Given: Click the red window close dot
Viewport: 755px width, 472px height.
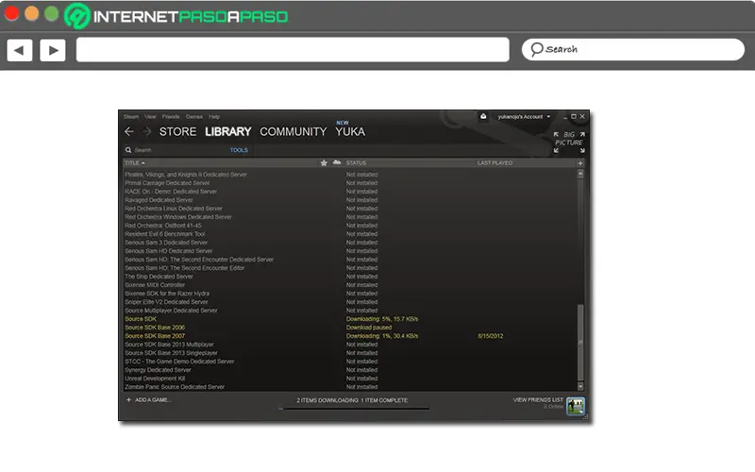Looking at the screenshot, I should [11, 13].
